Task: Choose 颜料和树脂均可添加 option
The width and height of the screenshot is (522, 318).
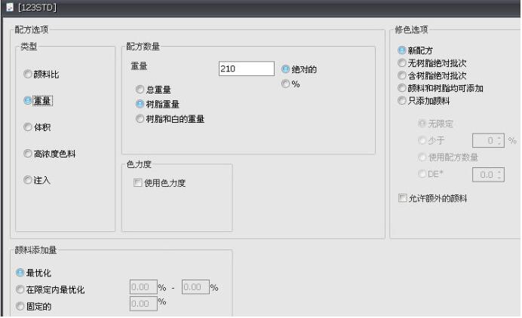Action: (x=402, y=88)
